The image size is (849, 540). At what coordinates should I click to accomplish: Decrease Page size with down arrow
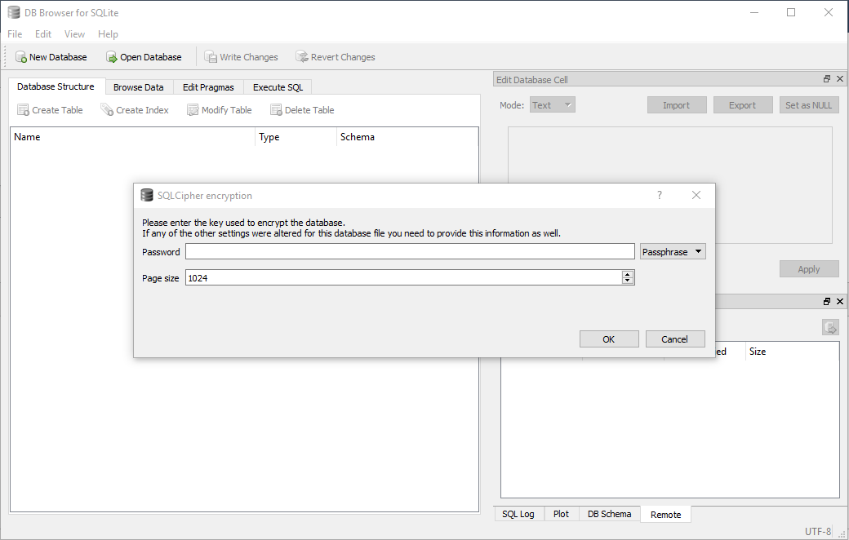click(628, 281)
